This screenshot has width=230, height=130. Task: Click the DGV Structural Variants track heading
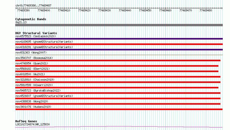click(x=36, y=33)
